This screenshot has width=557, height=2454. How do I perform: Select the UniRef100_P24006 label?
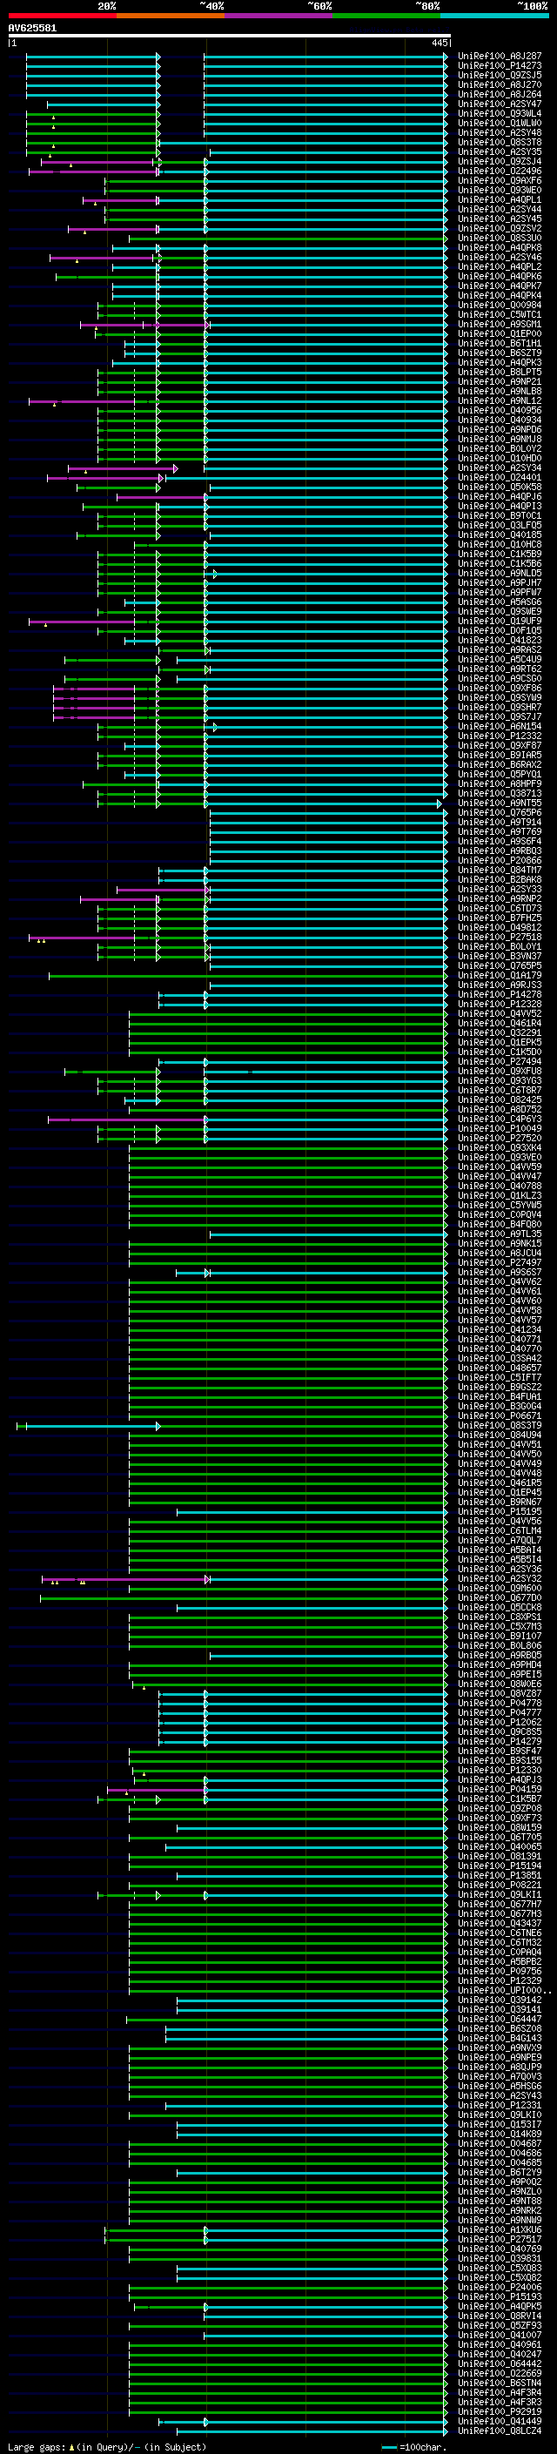[x=500, y=2287]
